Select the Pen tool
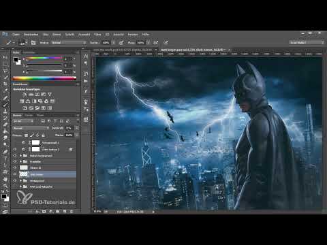Viewport: 327px width, 245px height. 5,152
